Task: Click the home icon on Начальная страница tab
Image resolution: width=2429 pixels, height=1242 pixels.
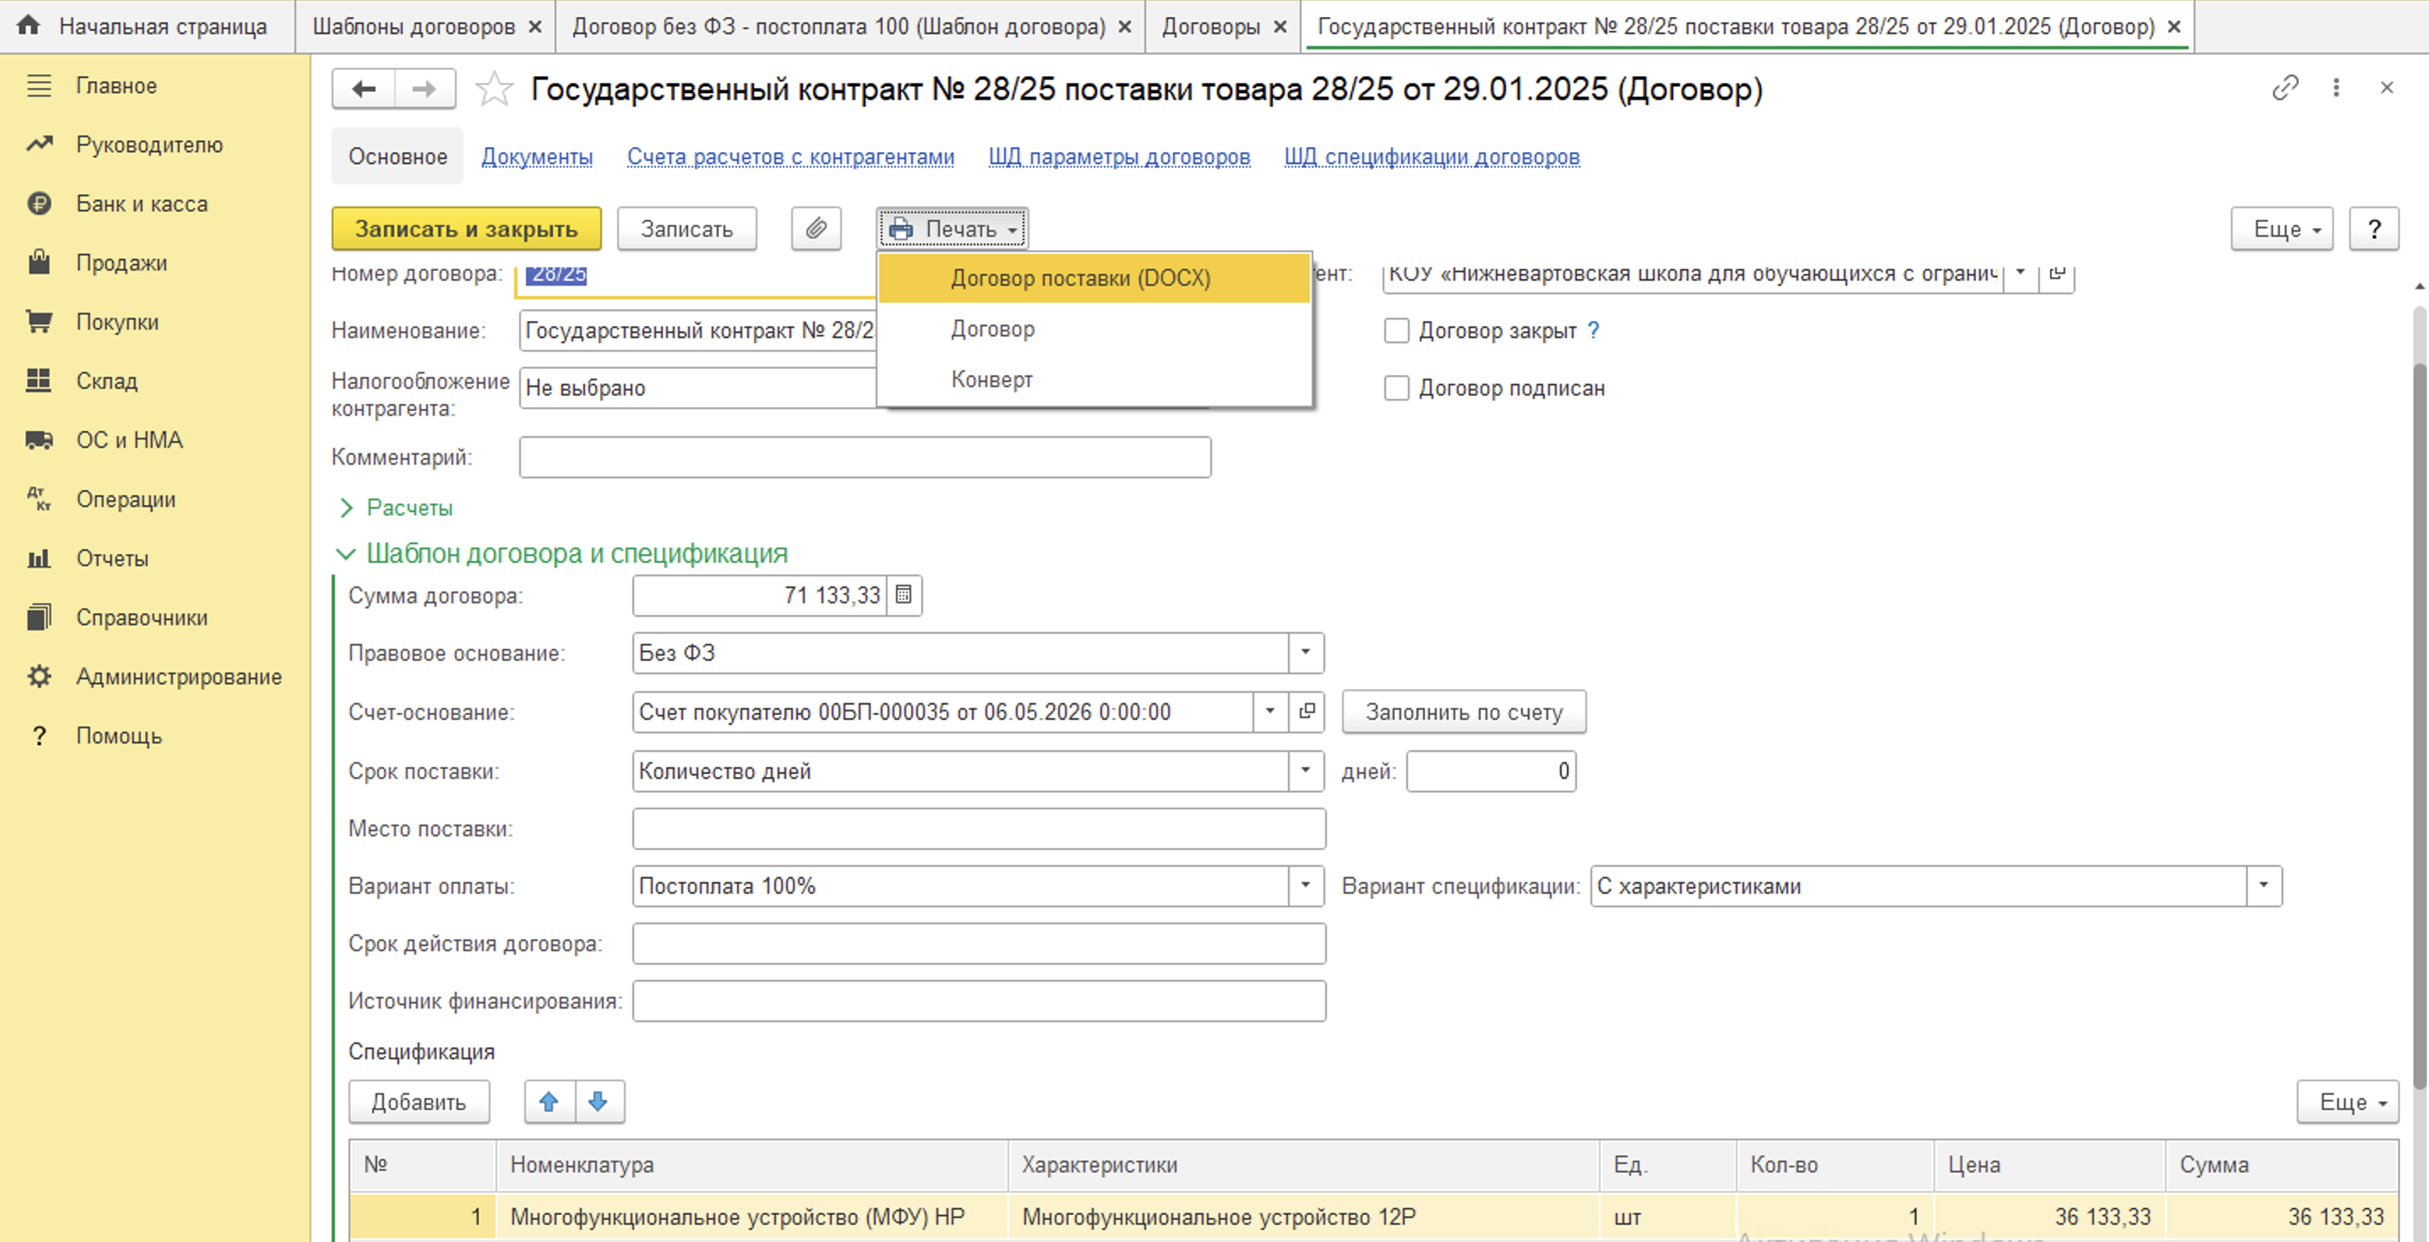Action: [28, 25]
